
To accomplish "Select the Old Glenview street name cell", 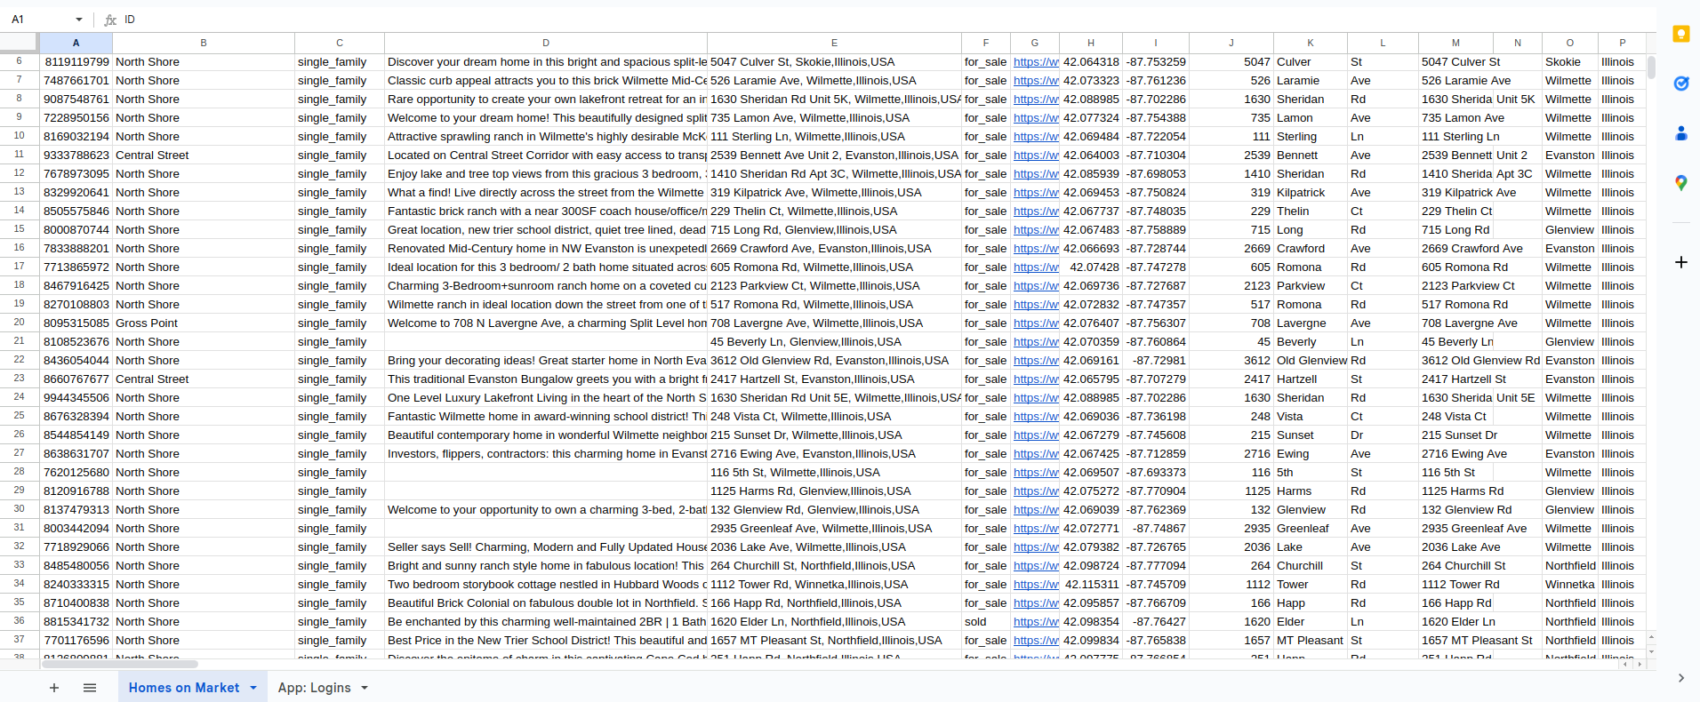I will pyautogui.click(x=1311, y=361).
